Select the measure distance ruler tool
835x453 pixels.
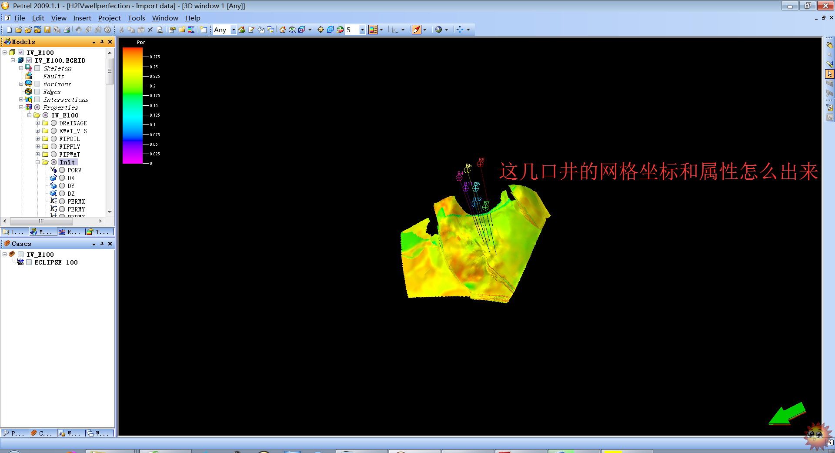coord(829,64)
